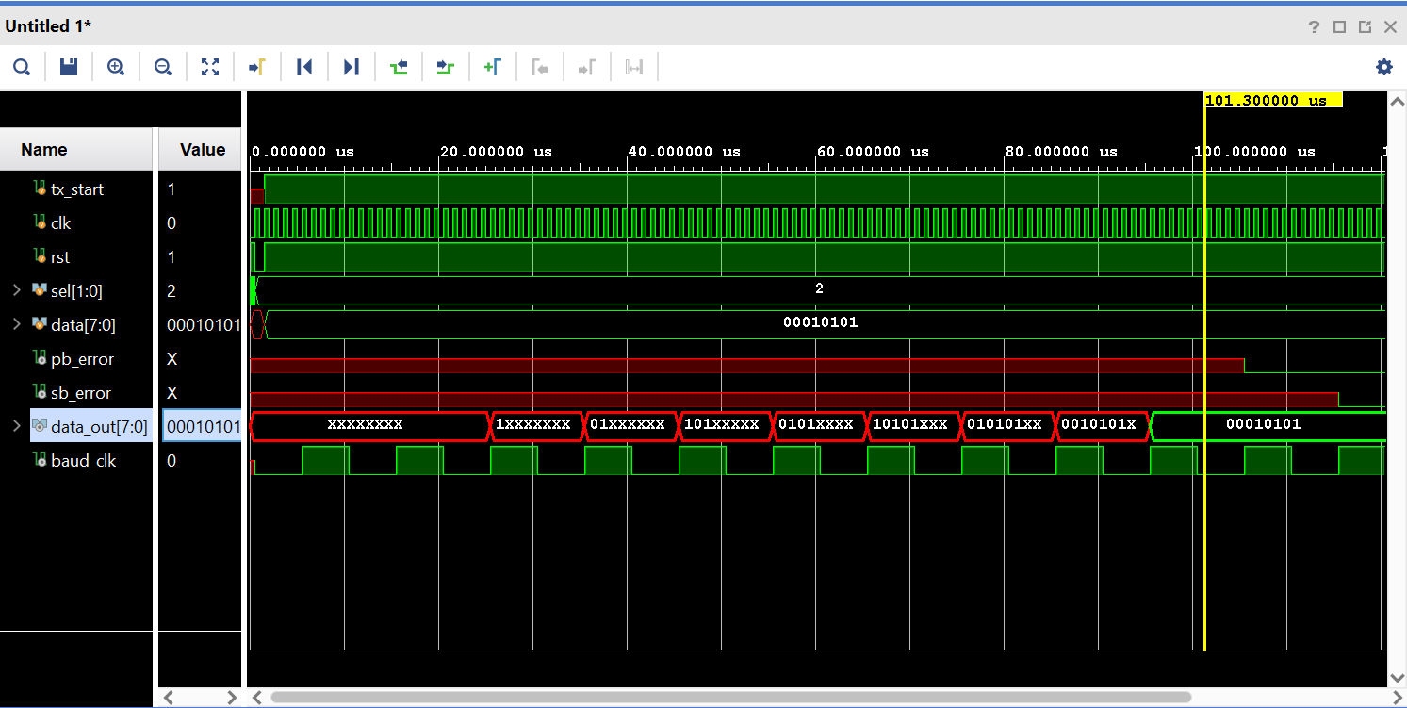Open waveform settings gear icon

(1383, 67)
